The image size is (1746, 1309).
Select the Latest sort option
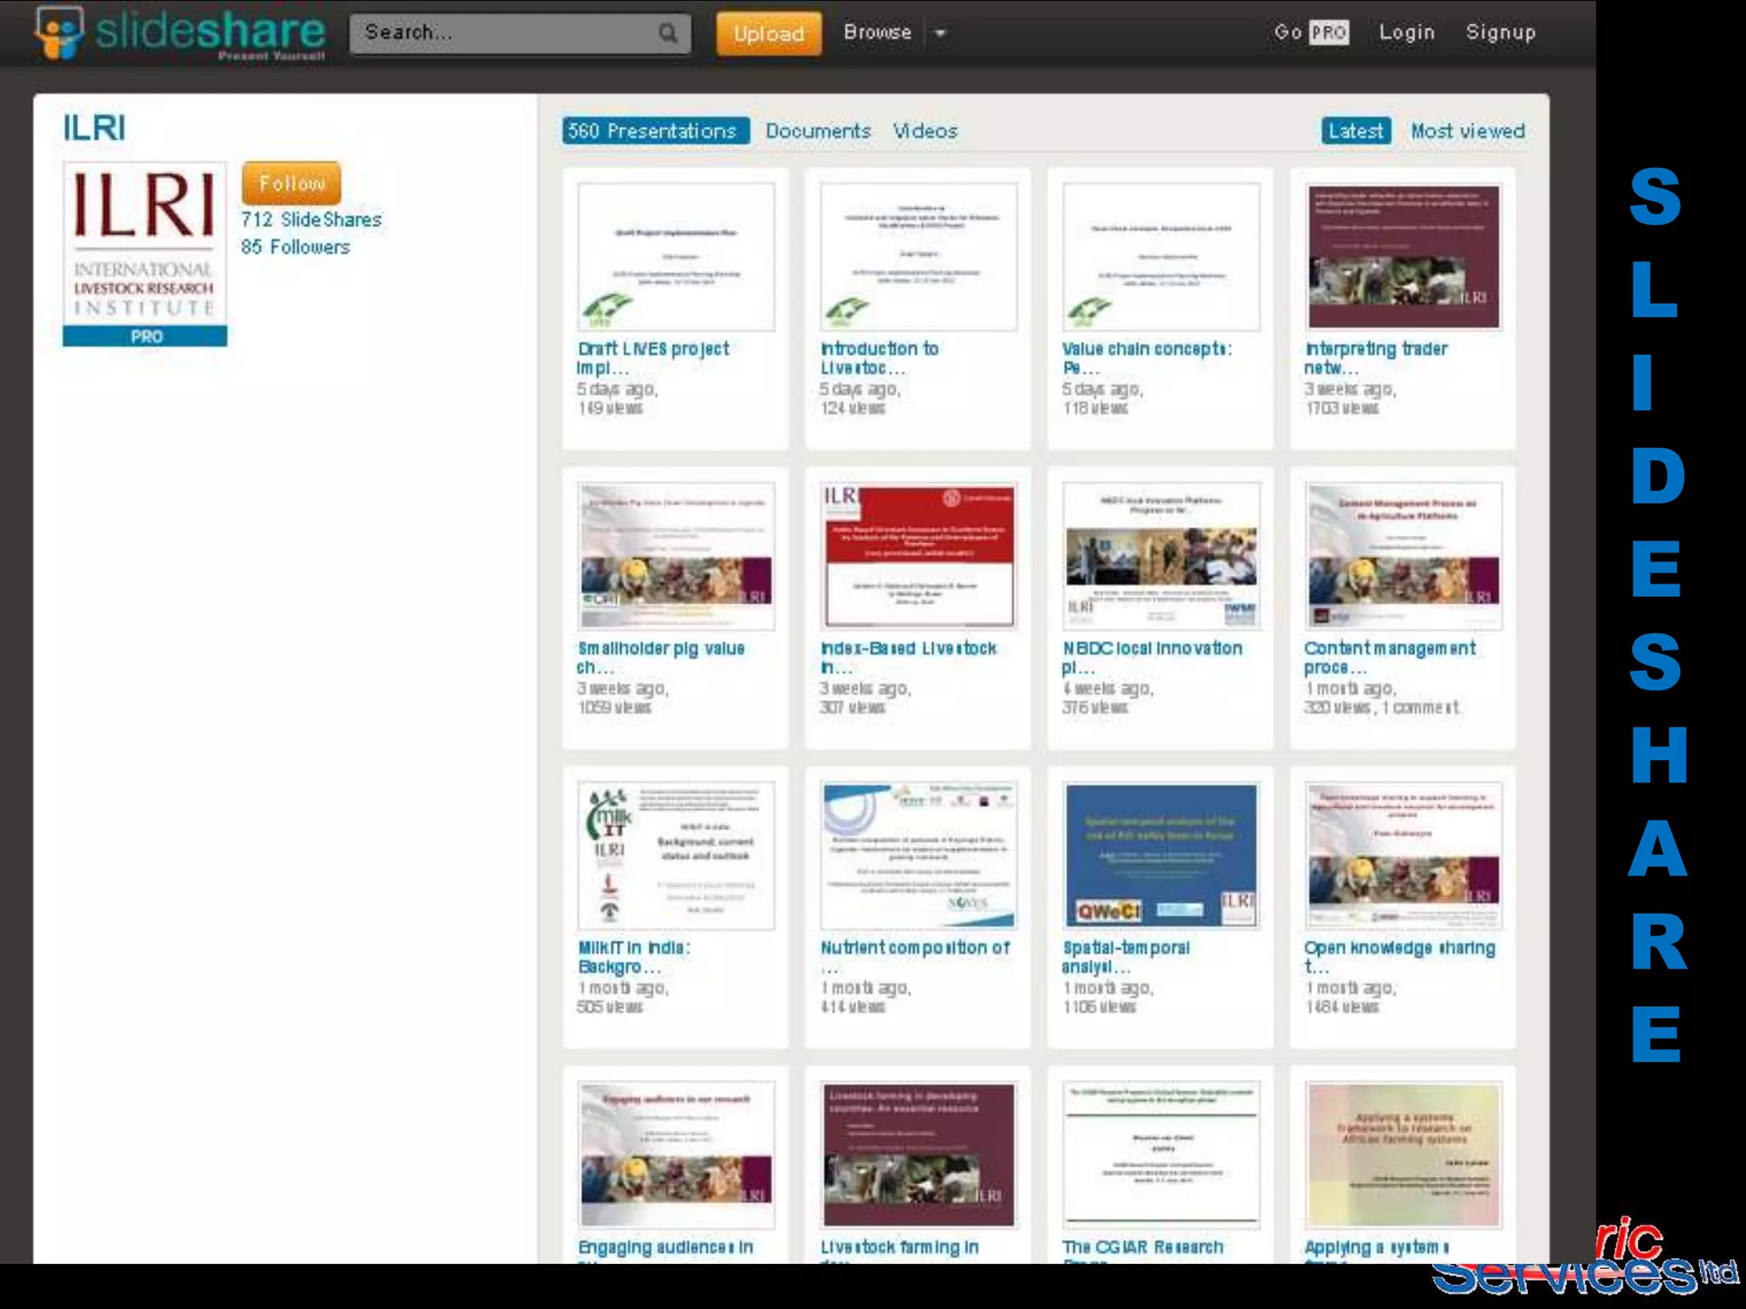tap(1356, 131)
